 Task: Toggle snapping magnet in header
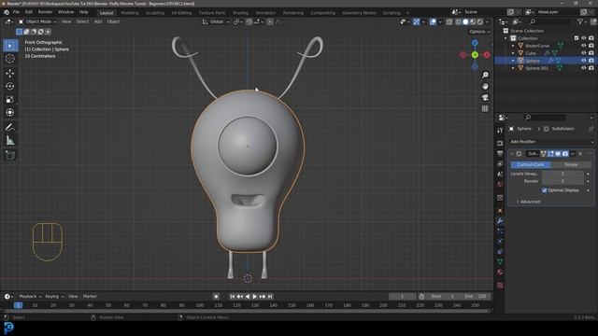(249, 21)
